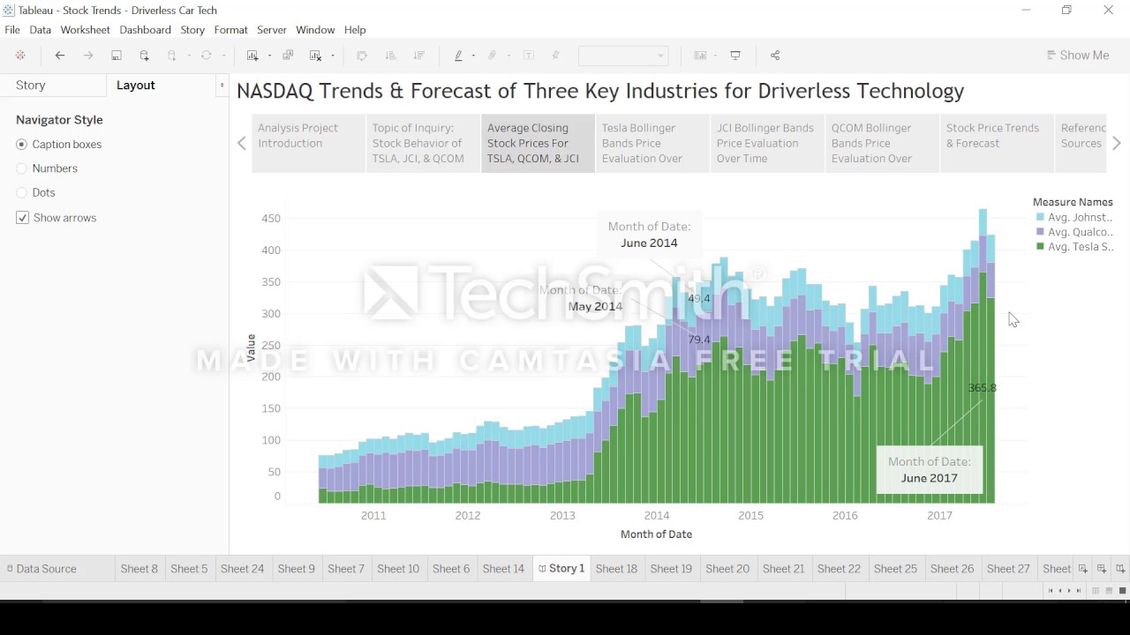The width and height of the screenshot is (1130, 635).
Task: Open the Clear Sheet dropdown arrow
Action: (x=333, y=56)
